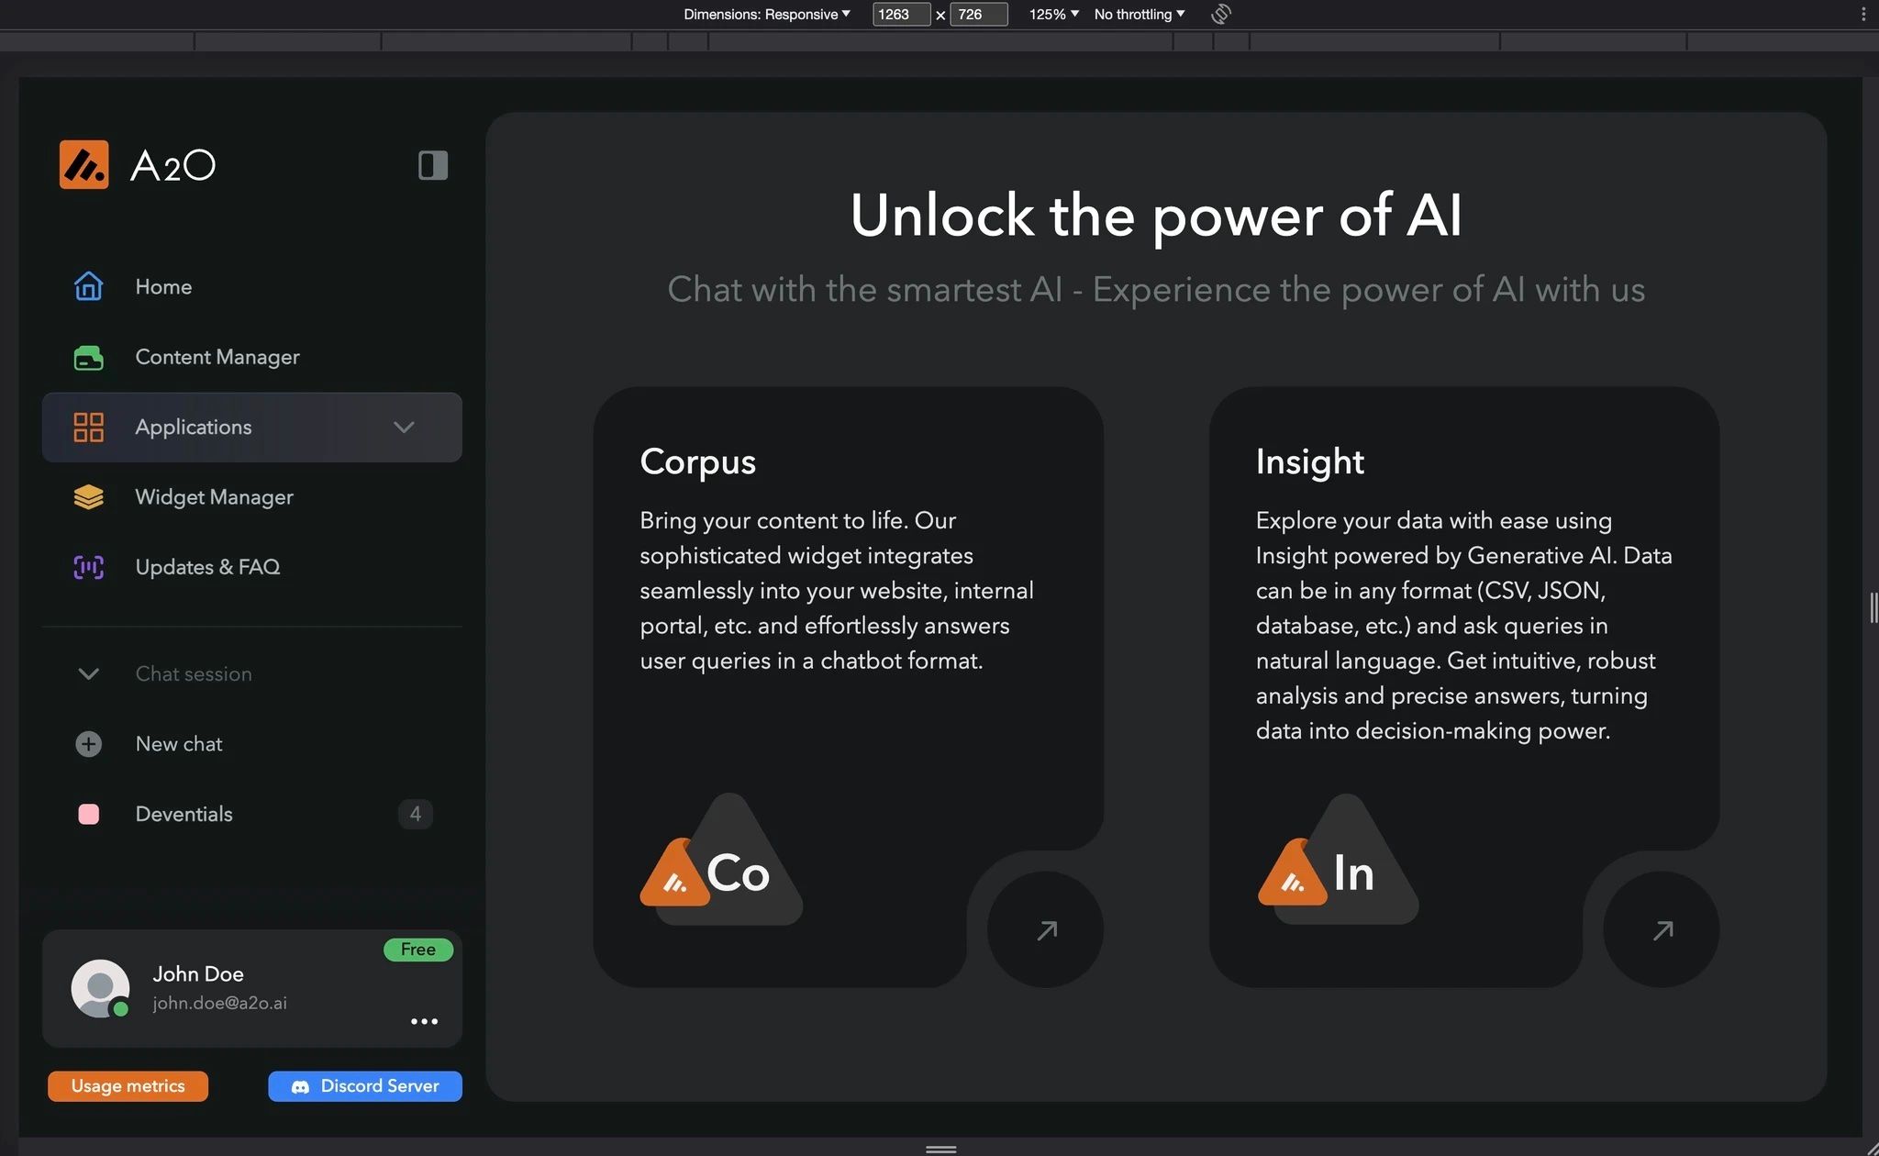Click the Usage metrics button

[x=128, y=1085]
